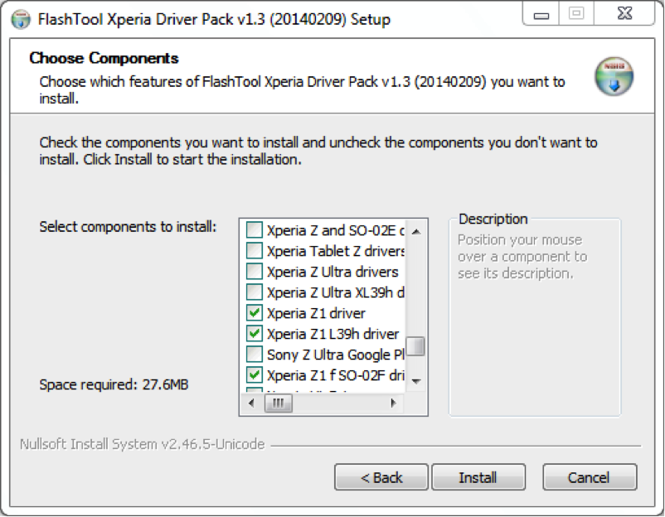The width and height of the screenshot is (665, 517).
Task: Click the Choose Components heading
Action: pyautogui.click(x=104, y=58)
